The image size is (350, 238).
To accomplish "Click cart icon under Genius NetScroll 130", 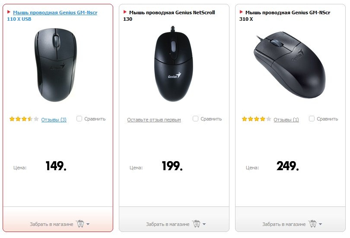I will pyautogui.click(x=196, y=224).
